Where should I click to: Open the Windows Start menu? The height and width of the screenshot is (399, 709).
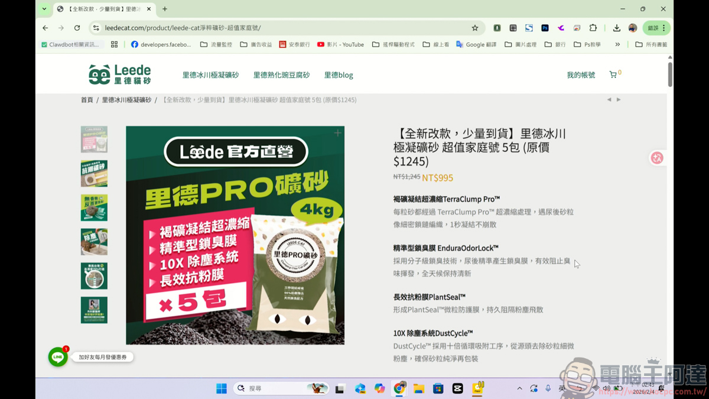(x=222, y=388)
